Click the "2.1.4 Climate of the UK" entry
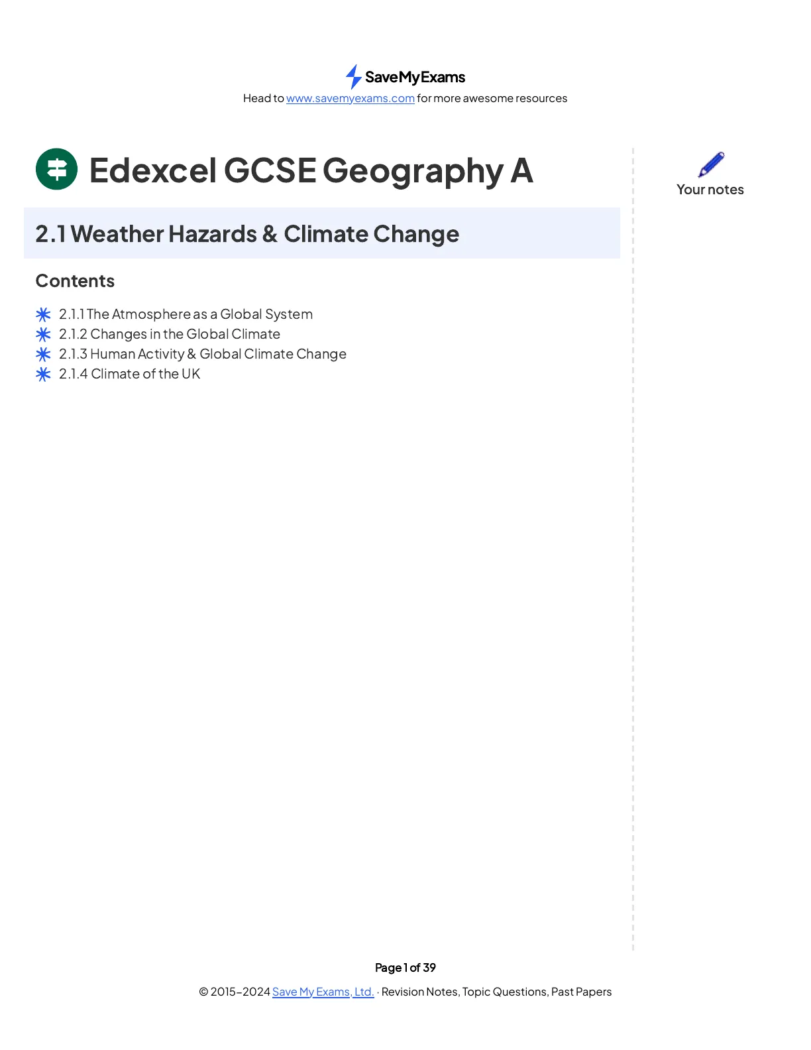This screenshot has width=811, height=1050. point(129,374)
